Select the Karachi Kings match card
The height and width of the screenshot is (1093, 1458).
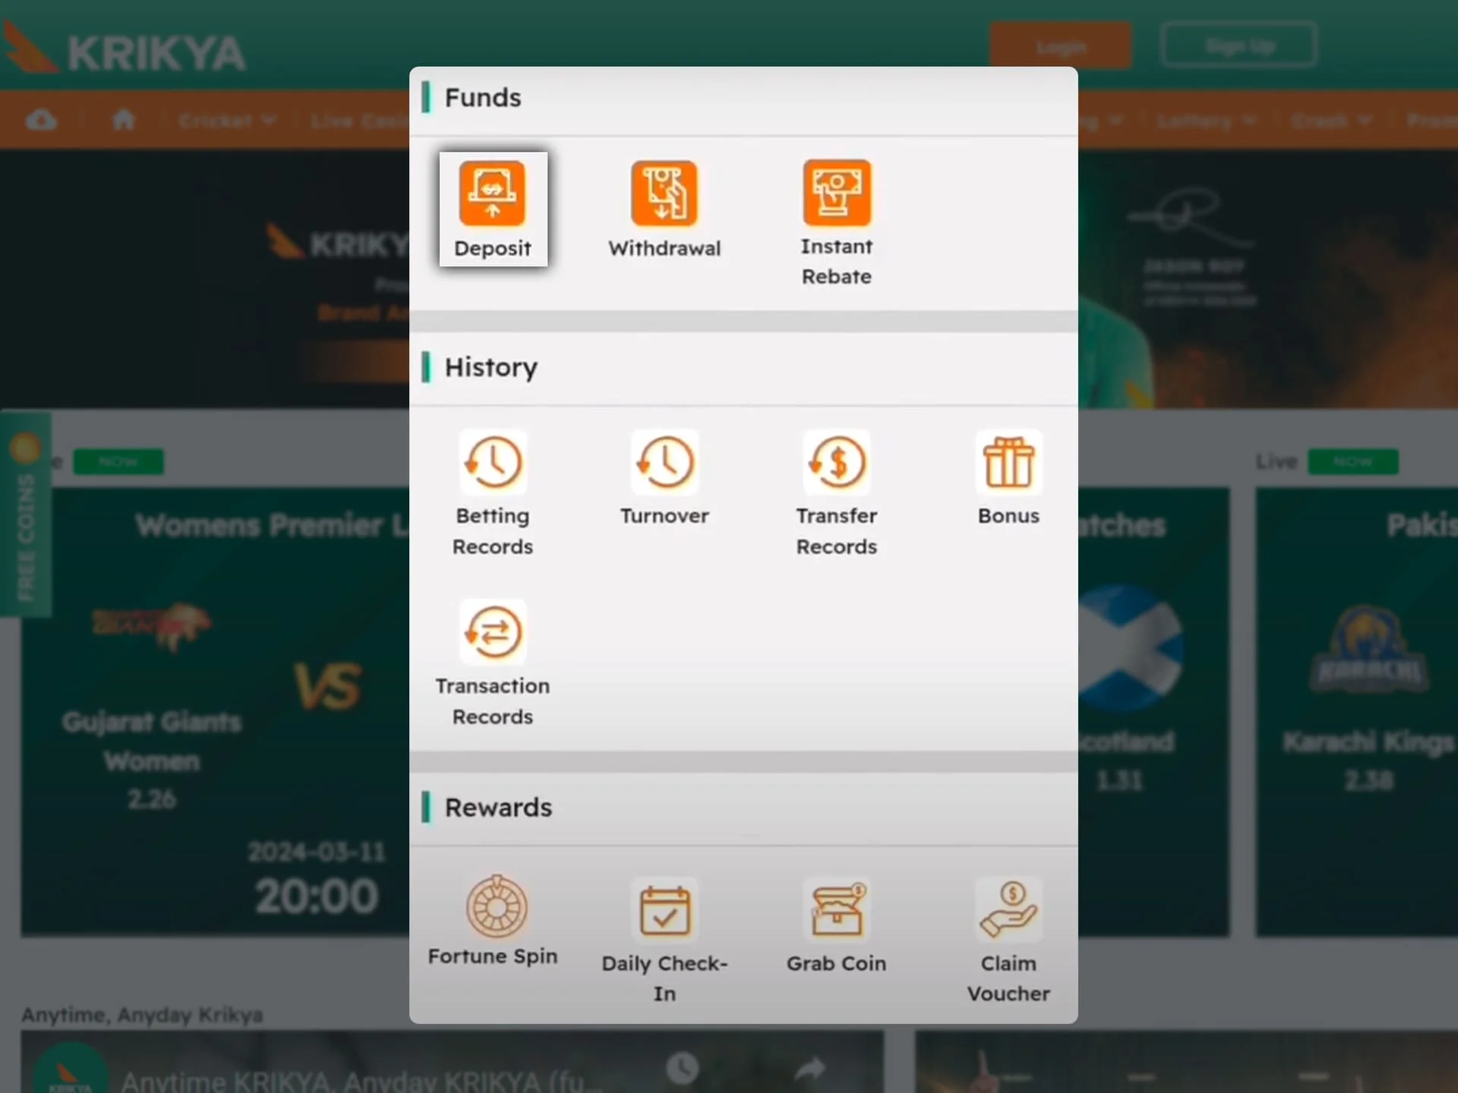pos(1357,711)
